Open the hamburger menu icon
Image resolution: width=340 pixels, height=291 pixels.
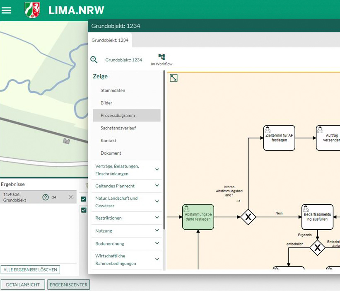6,10
